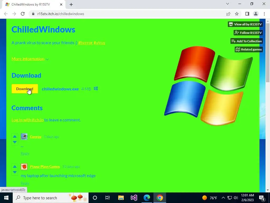The image size is (270, 203).
Task: Share this page via share icon
Action: point(228,14)
